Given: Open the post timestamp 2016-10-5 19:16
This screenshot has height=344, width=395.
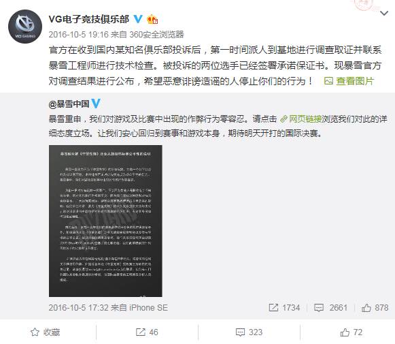Looking at the screenshot, I should coord(78,34).
